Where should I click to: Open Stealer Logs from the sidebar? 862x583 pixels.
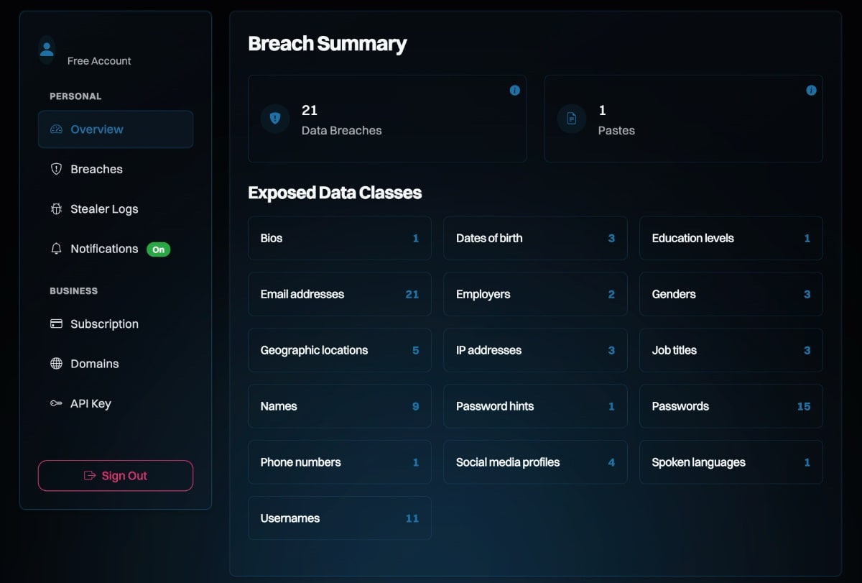104,209
